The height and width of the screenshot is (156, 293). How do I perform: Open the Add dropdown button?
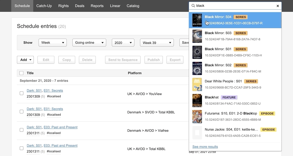[x=25, y=60]
